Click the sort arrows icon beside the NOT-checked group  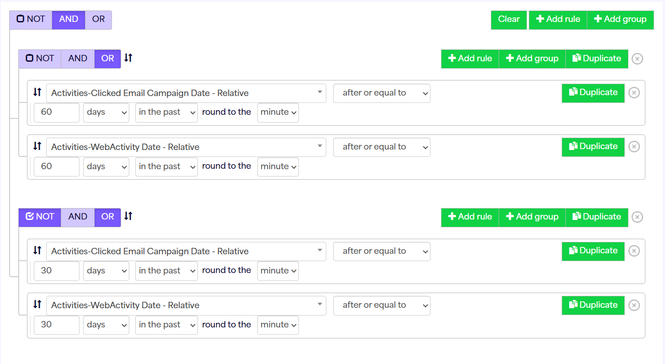[x=128, y=216]
